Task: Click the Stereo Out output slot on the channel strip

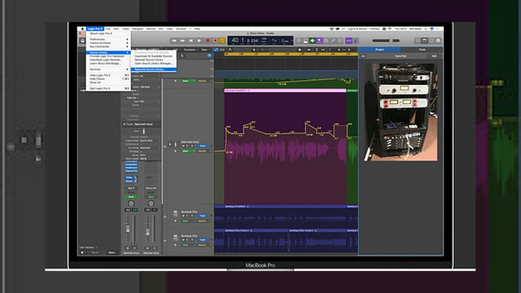Action: [151, 188]
